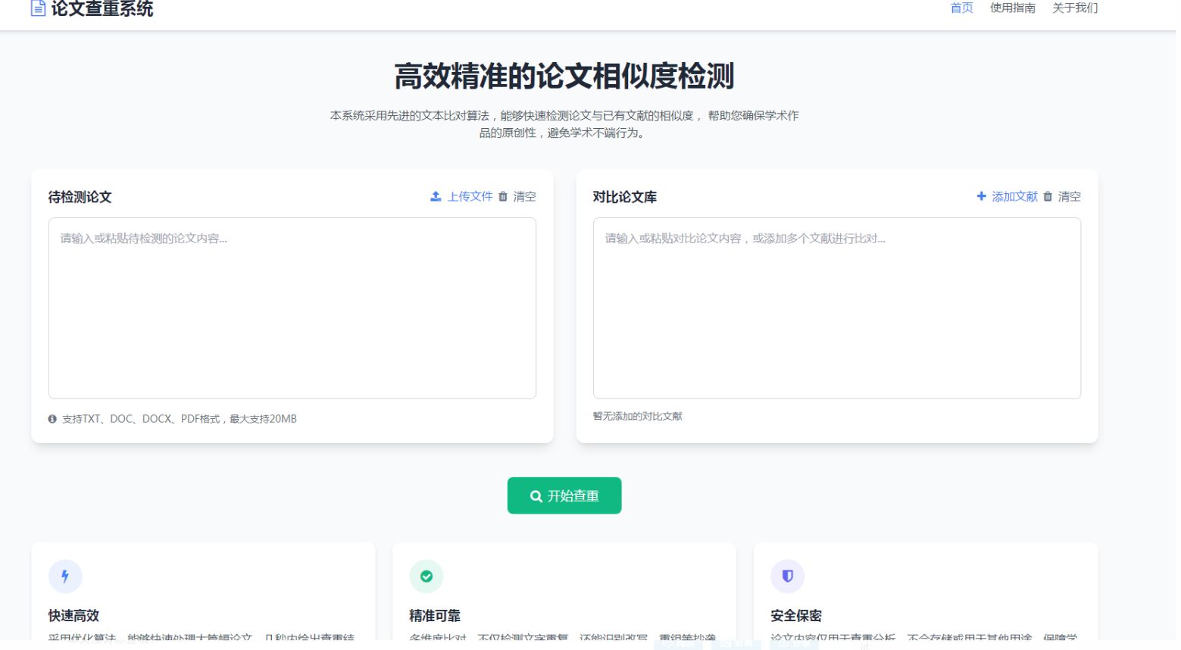Click the trash icon in 待检测论文 panel
1181x650 pixels.
tap(503, 196)
